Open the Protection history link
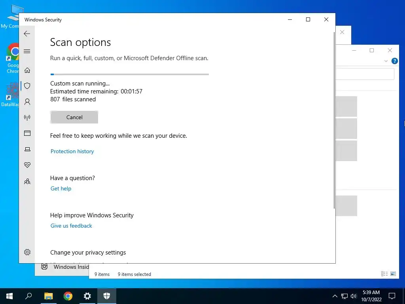This screenshot has height=304, width=405. pyautogui.click(x=72, y=151)
